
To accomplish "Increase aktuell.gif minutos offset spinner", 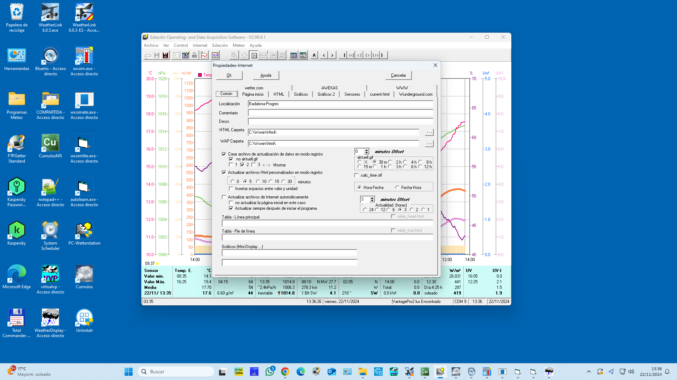I will (367, 150).
